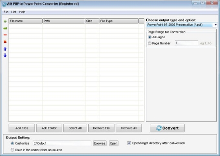
Task: Click the output path field E:\Output
Action: point(62,143)
